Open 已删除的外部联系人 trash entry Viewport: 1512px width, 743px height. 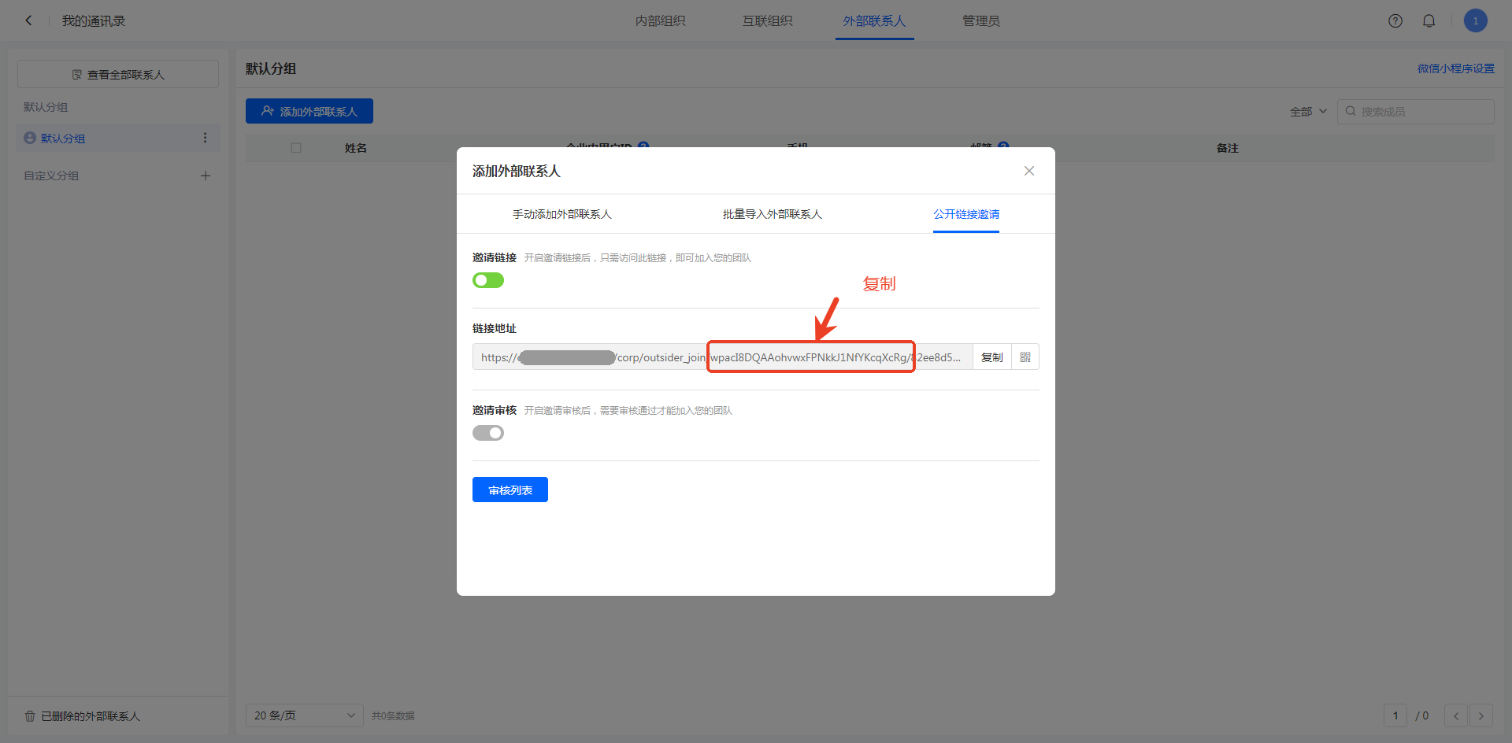83,716
